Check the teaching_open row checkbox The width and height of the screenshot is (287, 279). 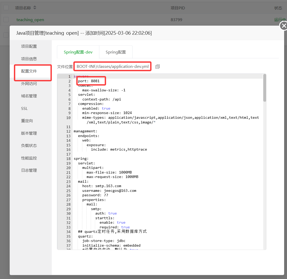coord(6,20)
